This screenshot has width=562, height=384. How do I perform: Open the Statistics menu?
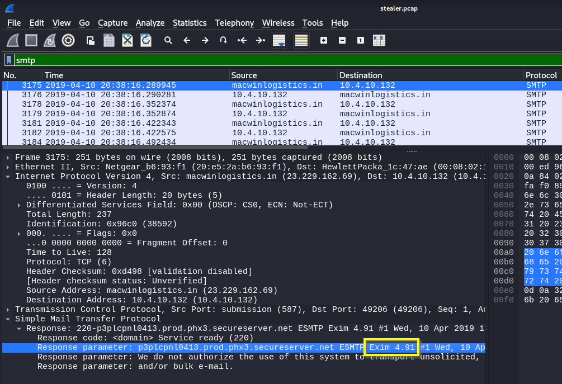(189, 23)
